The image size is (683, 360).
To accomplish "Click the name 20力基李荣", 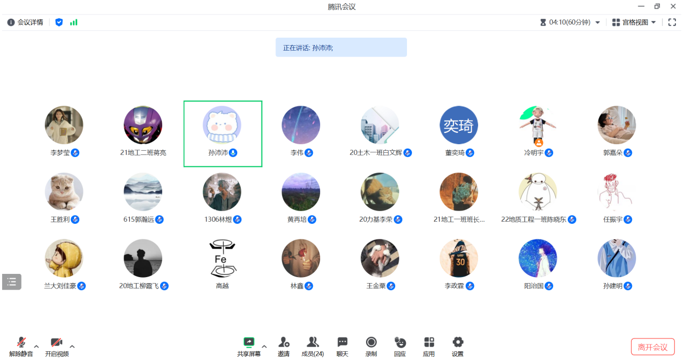I will [376, 220].
